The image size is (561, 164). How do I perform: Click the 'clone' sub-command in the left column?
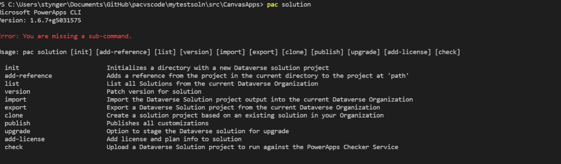point(14,115)
